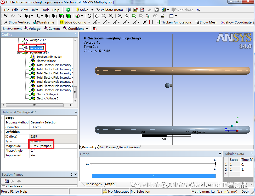This screenshot has height=196, width=255.
Task: Open the Figure or Image dropdown arrow
Action: pyautogui.click(x=168, y=10)
